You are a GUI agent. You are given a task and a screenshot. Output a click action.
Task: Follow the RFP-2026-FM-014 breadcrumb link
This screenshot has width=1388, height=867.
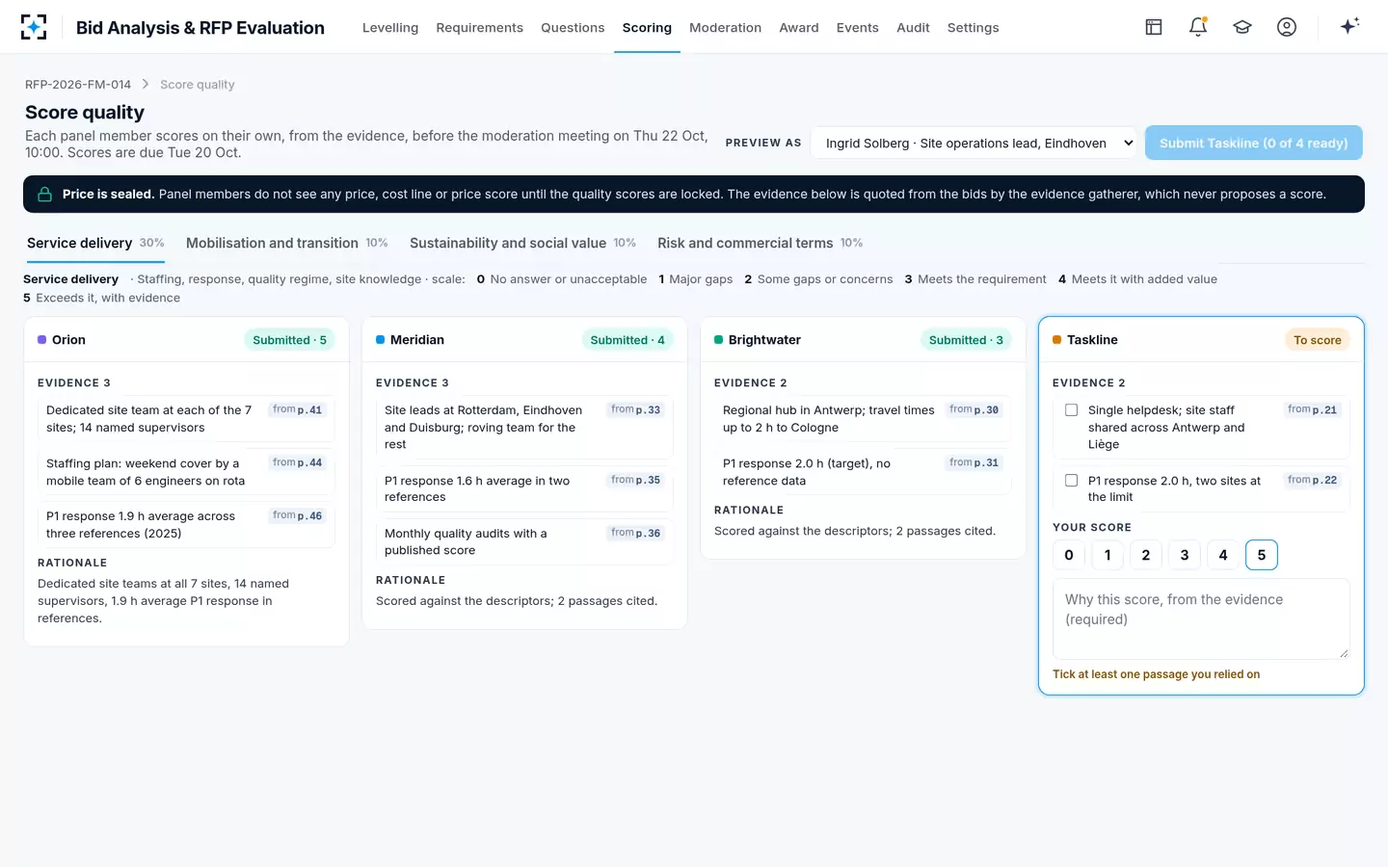[78, 85]
